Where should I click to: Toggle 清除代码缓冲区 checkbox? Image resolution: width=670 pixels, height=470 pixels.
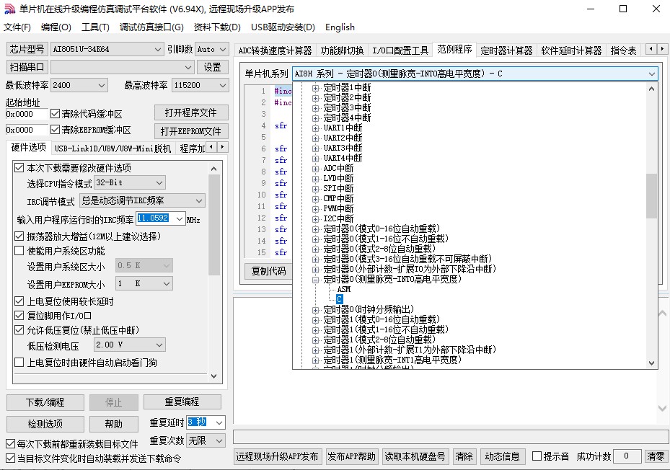point(56,114)
